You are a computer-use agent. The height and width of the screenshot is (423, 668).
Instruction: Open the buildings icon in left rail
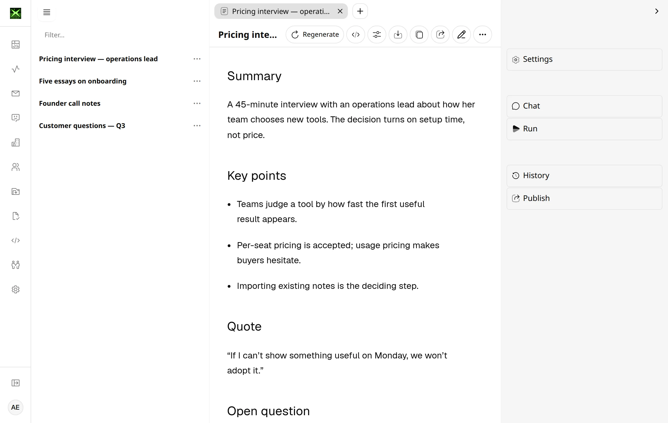click(x=16, y=142)
